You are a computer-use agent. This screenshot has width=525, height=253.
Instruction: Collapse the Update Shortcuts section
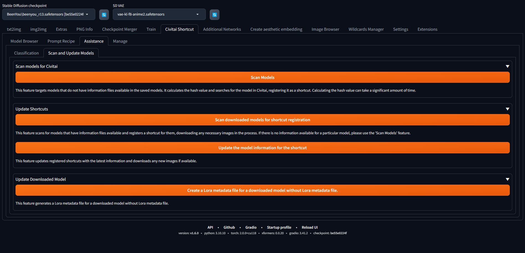[508, 109]
